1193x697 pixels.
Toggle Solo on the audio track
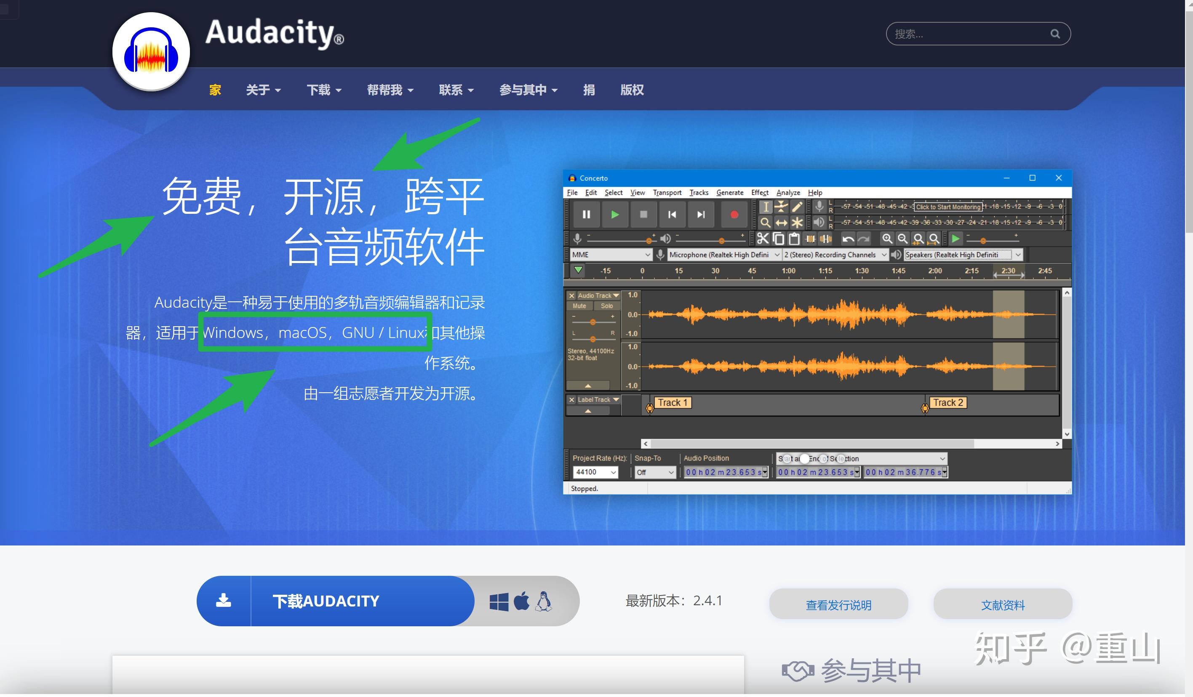606,306
